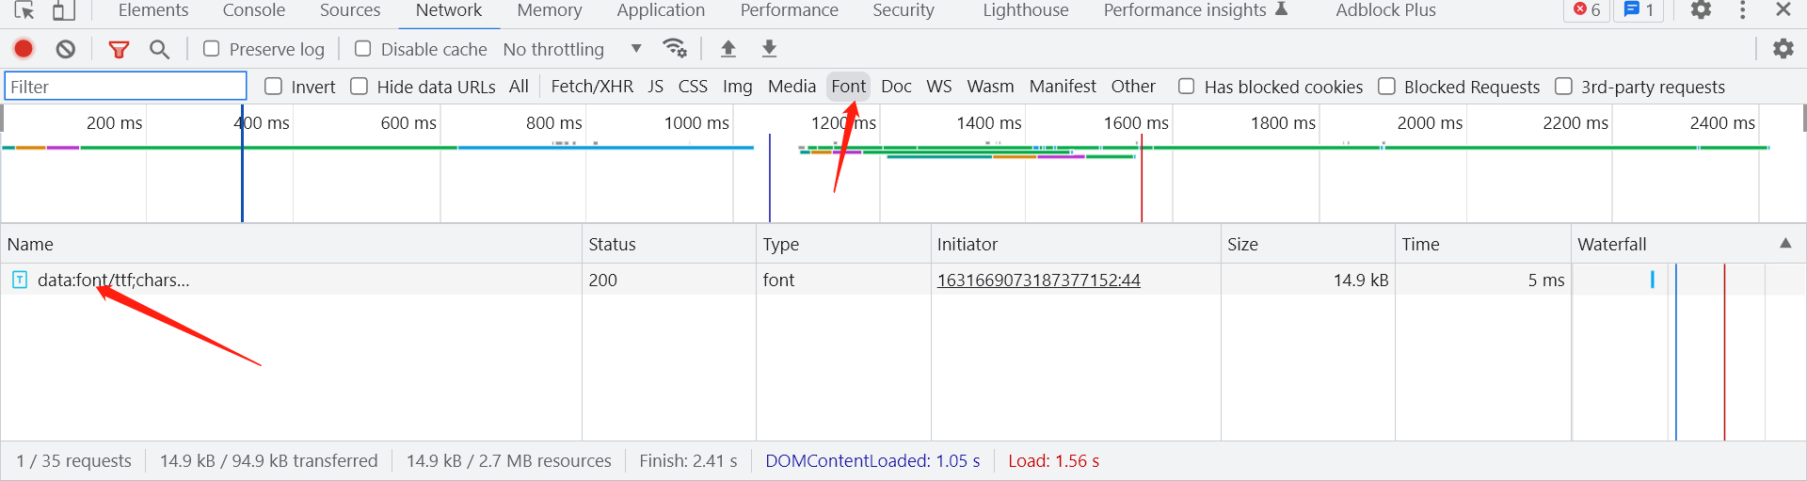Sort by the Waterfall column arrow
Screen dimensions: 1807x481
(x=1785, y=244)
